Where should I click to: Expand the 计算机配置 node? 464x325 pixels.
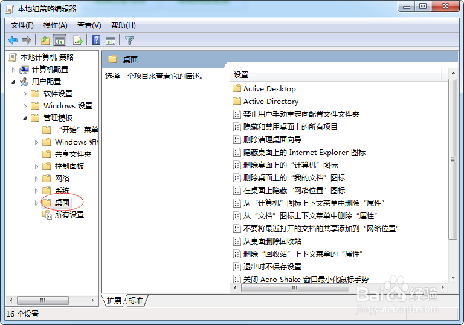pos(13,70)
